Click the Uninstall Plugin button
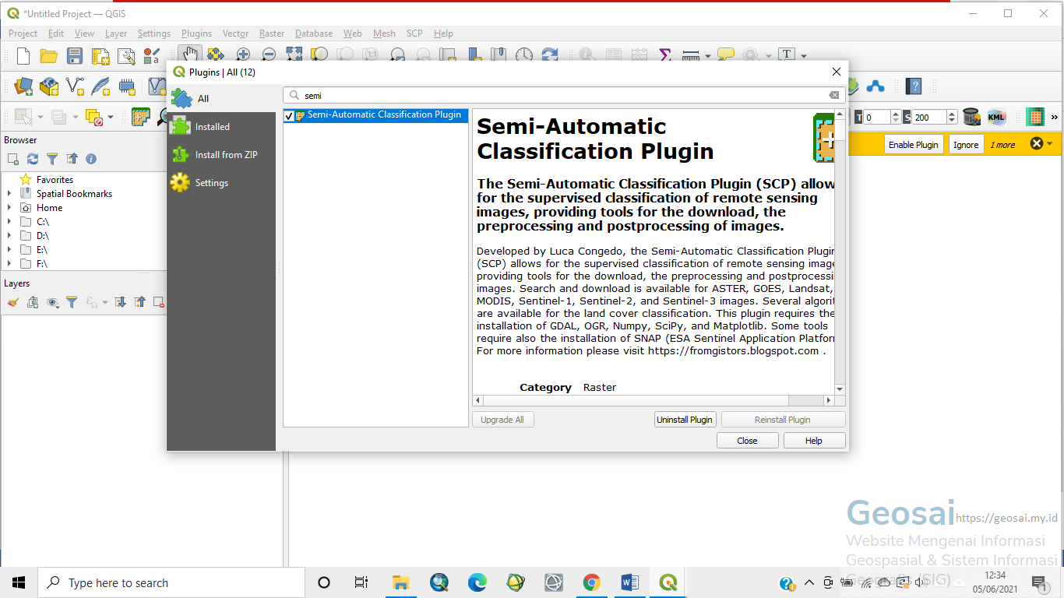 tap(685, 420)
